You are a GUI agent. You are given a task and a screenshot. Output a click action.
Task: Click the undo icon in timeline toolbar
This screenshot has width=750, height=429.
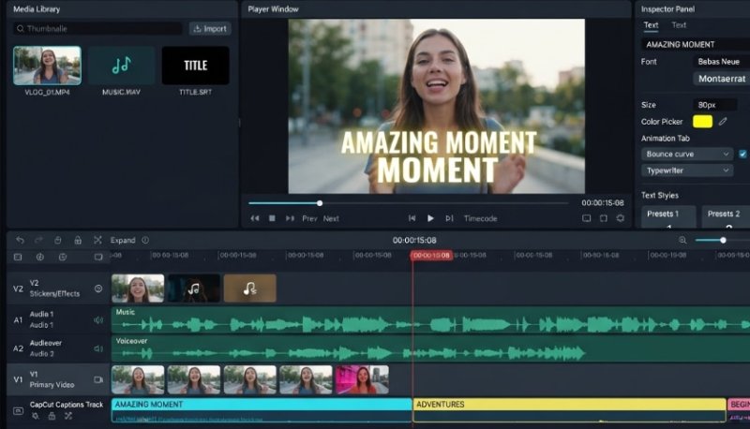tap(20, 240)
